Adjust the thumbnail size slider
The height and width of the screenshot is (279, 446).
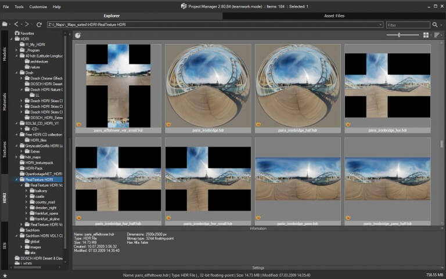click(399, 35)
